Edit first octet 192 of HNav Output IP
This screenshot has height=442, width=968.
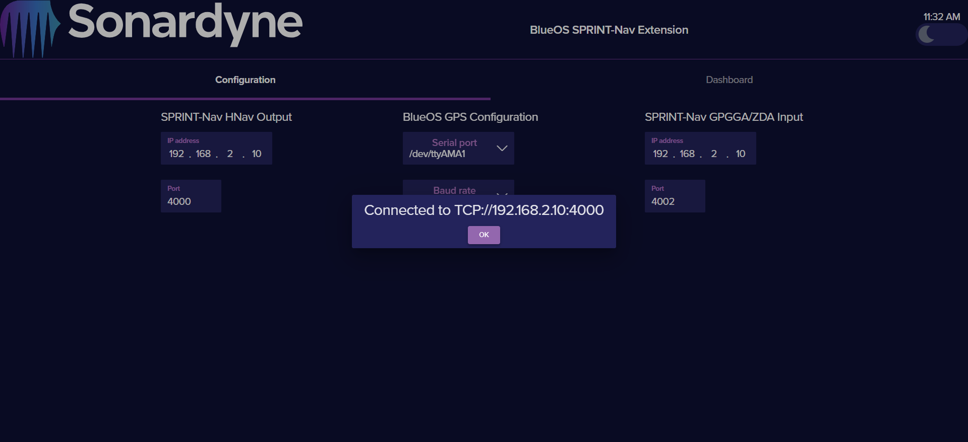pos(176,154)
